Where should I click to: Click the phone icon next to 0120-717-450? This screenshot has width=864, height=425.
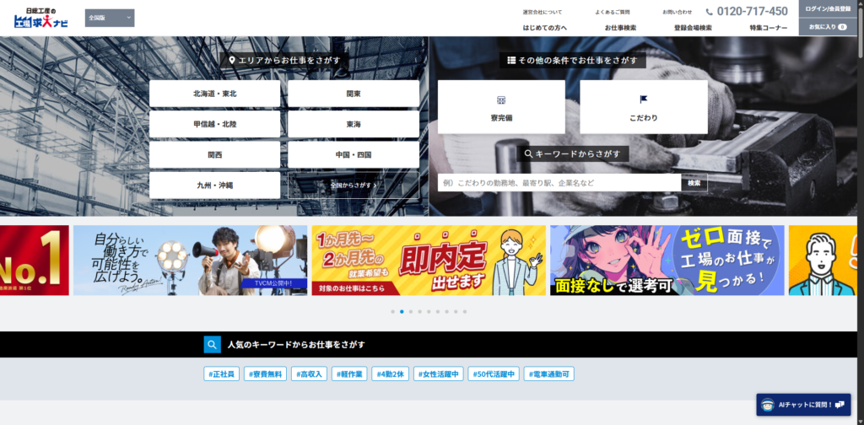tap(710, 12)
